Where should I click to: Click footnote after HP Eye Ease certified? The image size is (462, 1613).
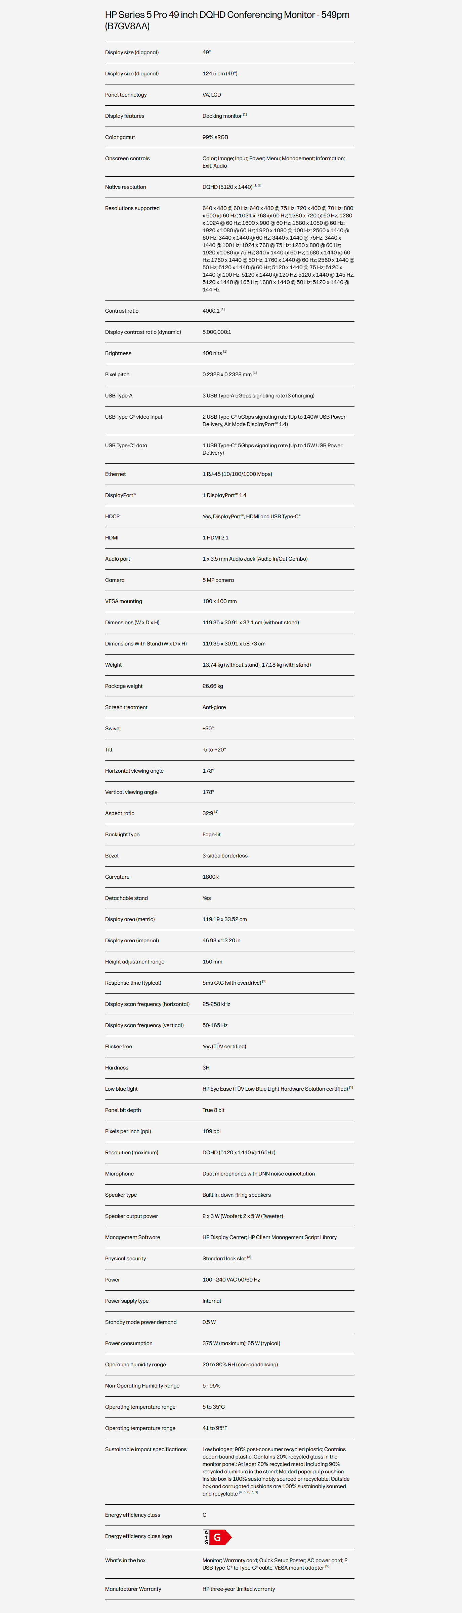coord(351,1088)
